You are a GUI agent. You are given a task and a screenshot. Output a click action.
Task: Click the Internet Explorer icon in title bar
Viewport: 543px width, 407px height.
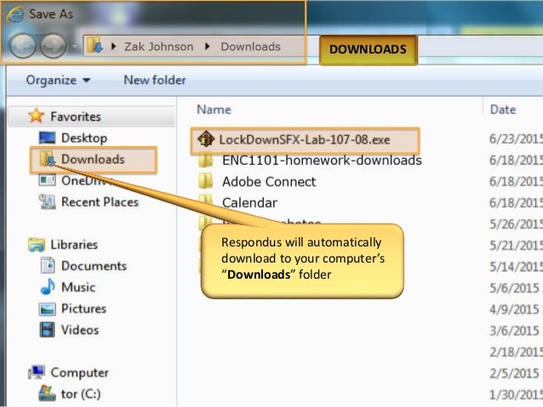(15, 14)
